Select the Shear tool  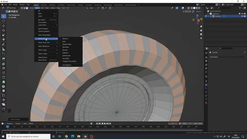click(3, 104)
